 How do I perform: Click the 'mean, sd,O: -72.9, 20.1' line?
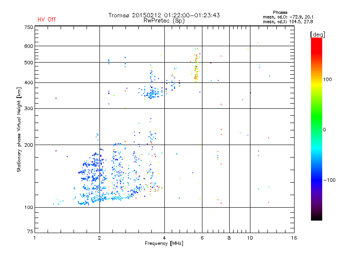[x=288, y=17]
